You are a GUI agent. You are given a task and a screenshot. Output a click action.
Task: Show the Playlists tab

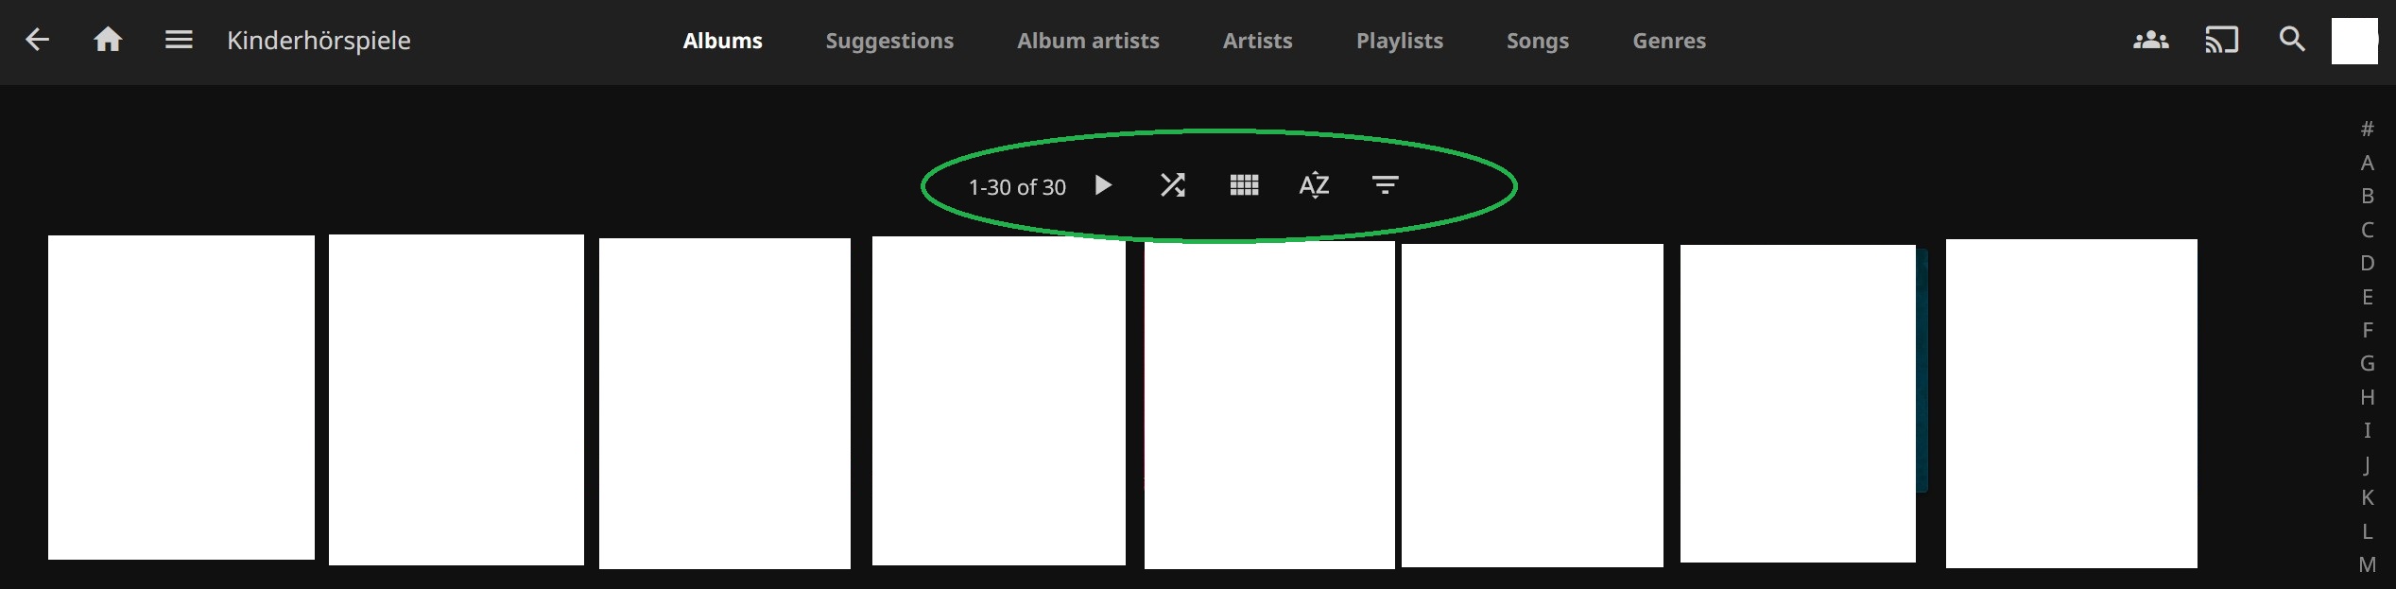(1399, 41)
